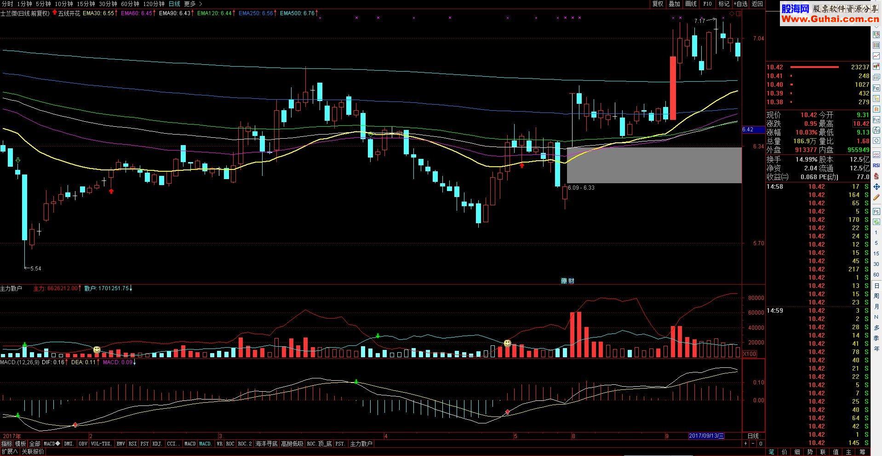
Task: Add stock via +自选 button
Action: [740, 4]
